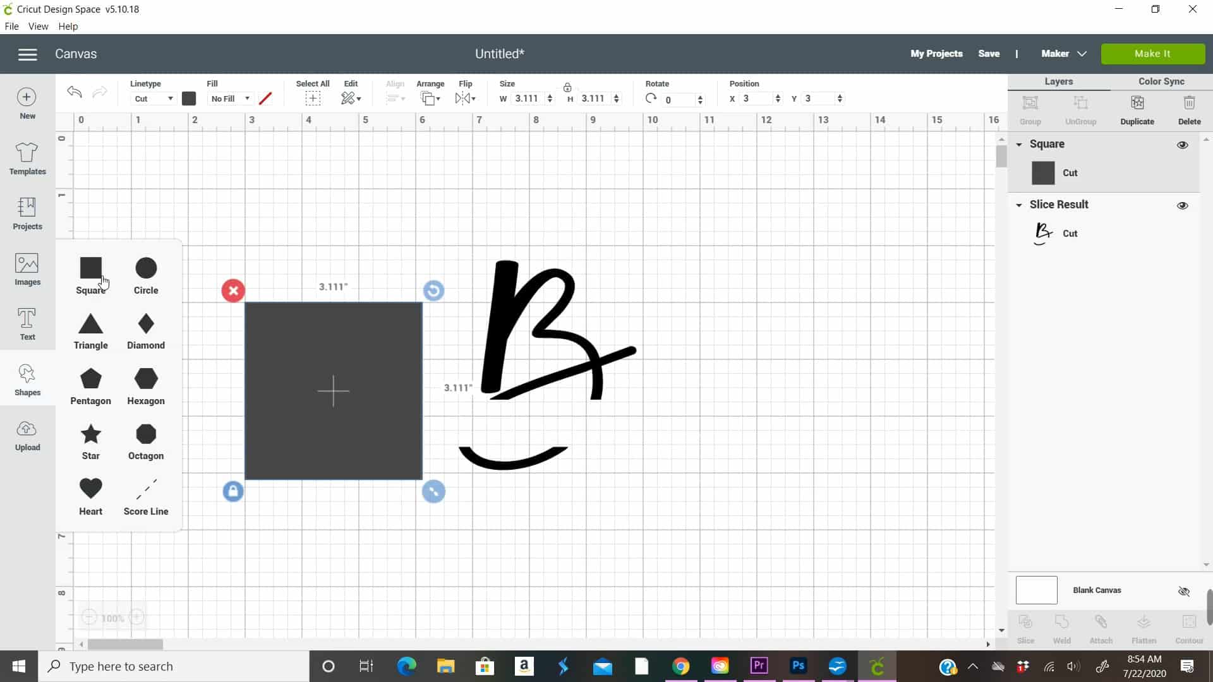The image size is (1213, 682).
Task: Click the Attach tool
Action: tap(1101, 629)
